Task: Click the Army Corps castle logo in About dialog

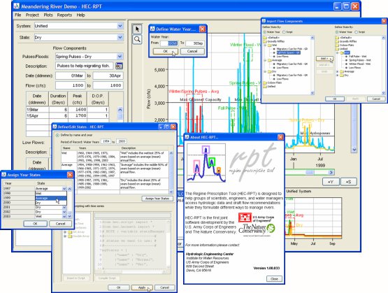Action: pos(245,217)
